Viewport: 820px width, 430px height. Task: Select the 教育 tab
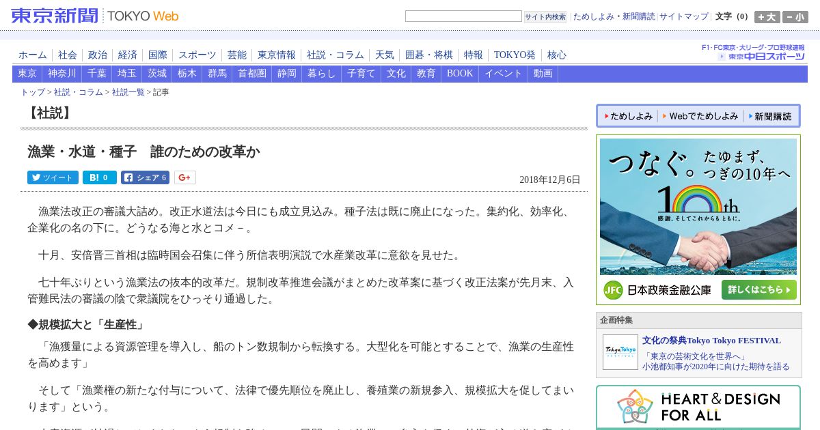click(x=426, y=74)
